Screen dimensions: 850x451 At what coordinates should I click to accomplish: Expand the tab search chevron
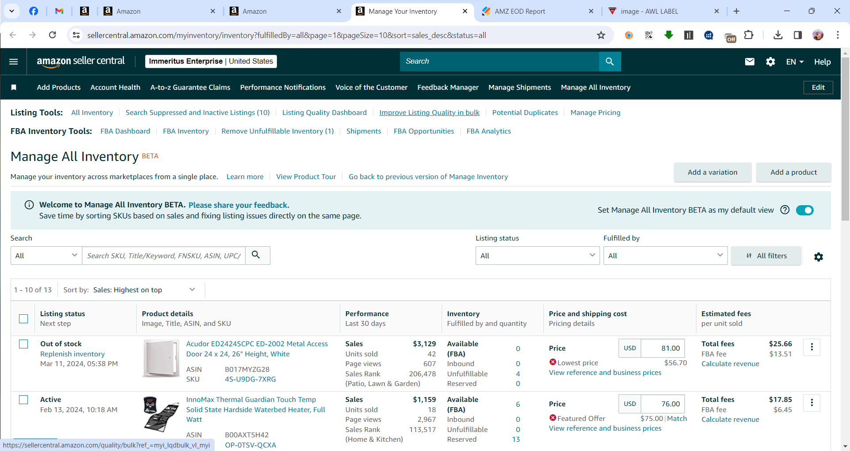[12, 11]
